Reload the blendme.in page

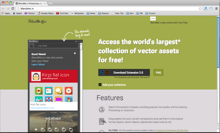coord(13,8)
